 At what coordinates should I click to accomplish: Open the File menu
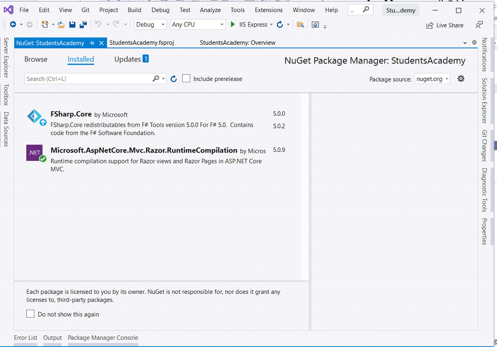pos(24,10)
